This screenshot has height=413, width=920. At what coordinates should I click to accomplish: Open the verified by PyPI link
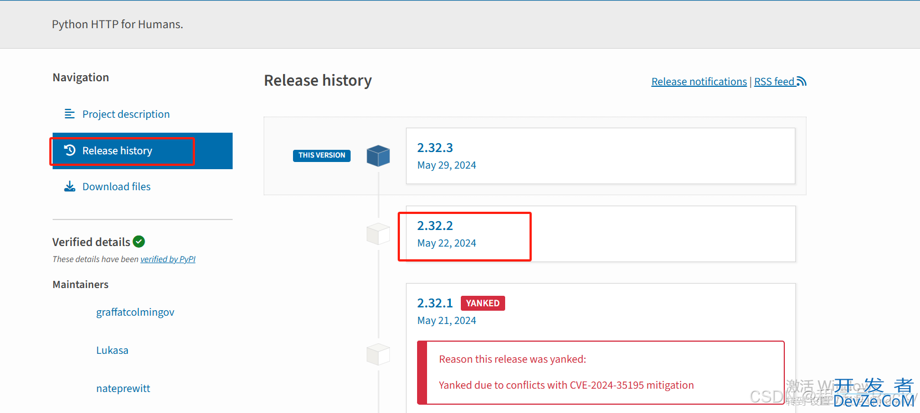tap(168, 259)
